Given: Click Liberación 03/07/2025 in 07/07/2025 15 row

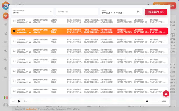Looking at the screenshot, I should pyautogui.click(x=141, y=22).
